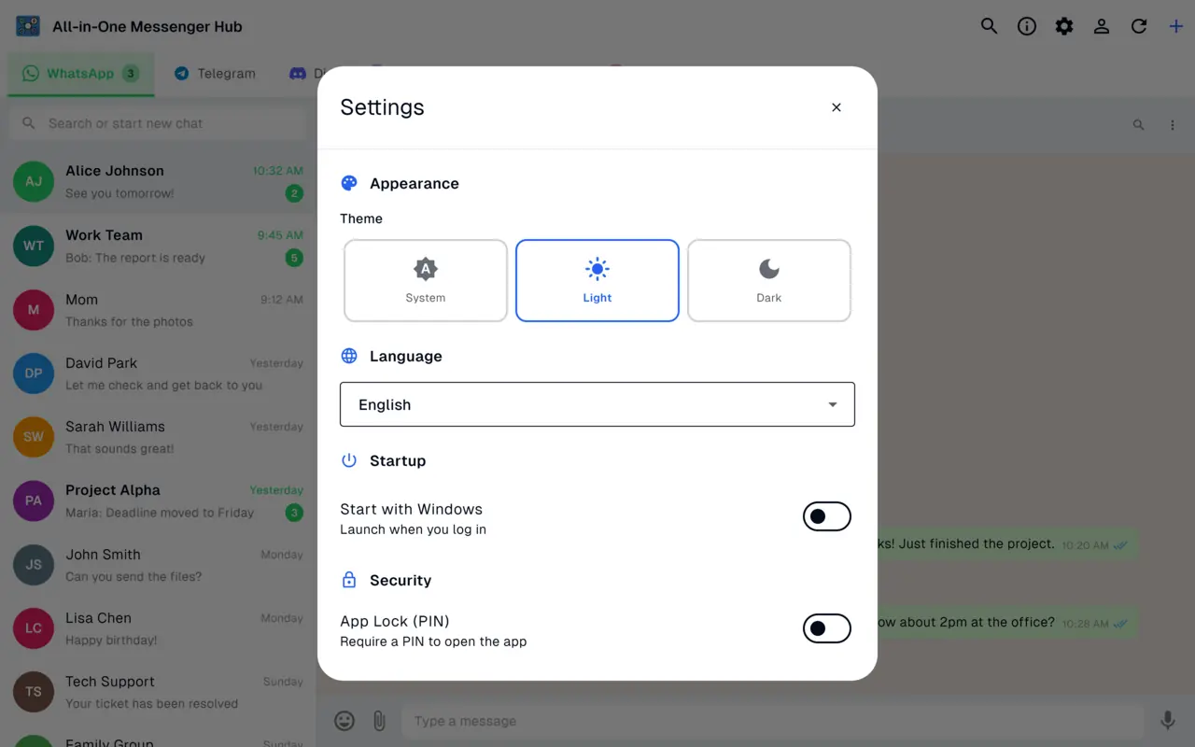Screen dimensions: 1195x747
Task: Switch to the WhatsApp tab
Action: 80,74
